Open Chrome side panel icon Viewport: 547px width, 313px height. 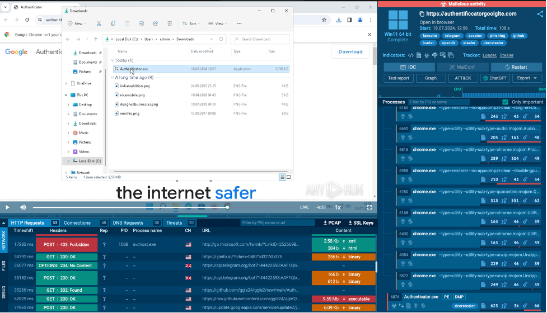[349, 20]
